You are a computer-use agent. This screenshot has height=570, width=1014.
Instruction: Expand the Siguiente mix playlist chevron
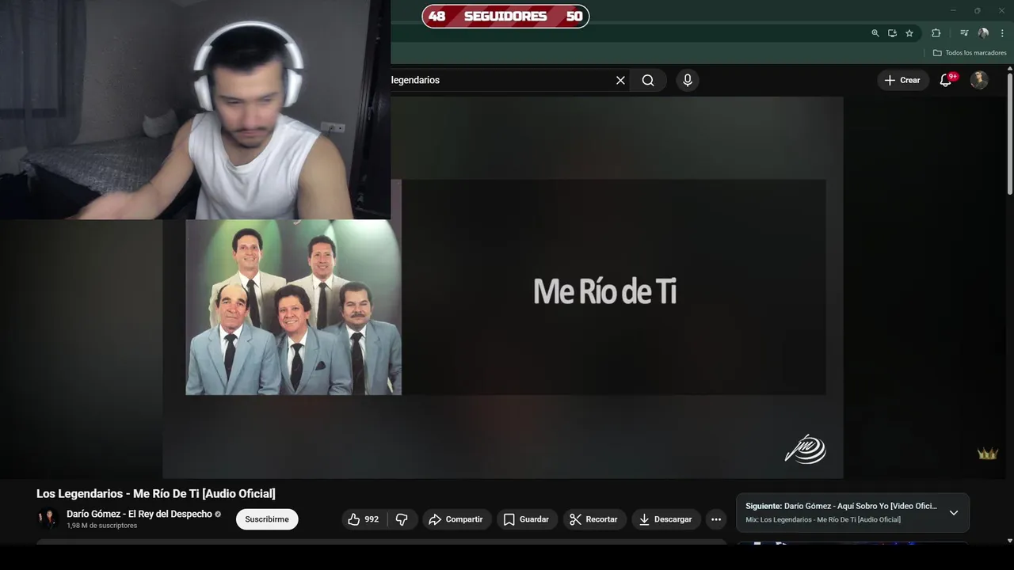point(954,512)
